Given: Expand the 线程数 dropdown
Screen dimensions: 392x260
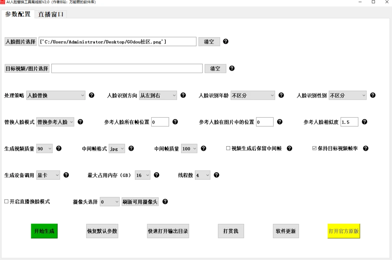Looking at the screenshot, I should point(203,175).
